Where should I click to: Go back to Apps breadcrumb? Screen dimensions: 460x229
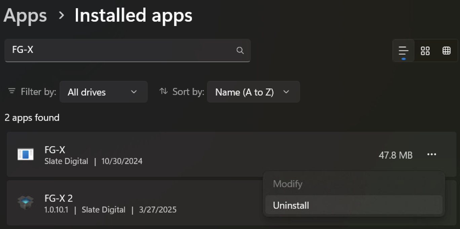coord(25,15)
